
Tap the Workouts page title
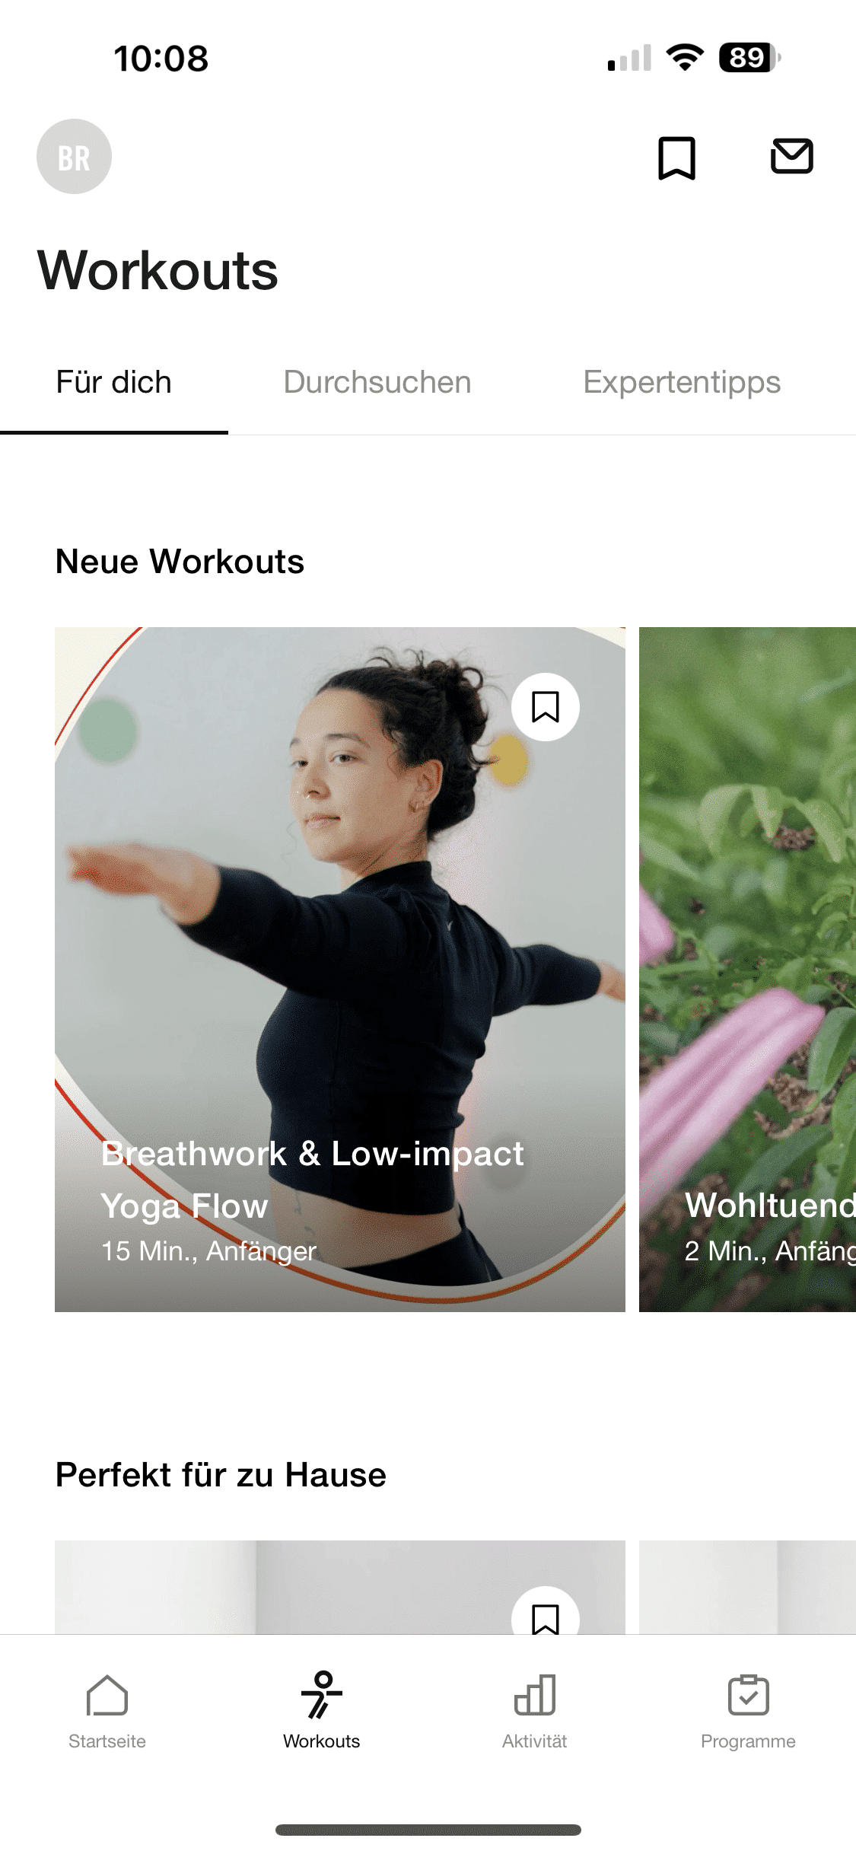tap(158, 271)
